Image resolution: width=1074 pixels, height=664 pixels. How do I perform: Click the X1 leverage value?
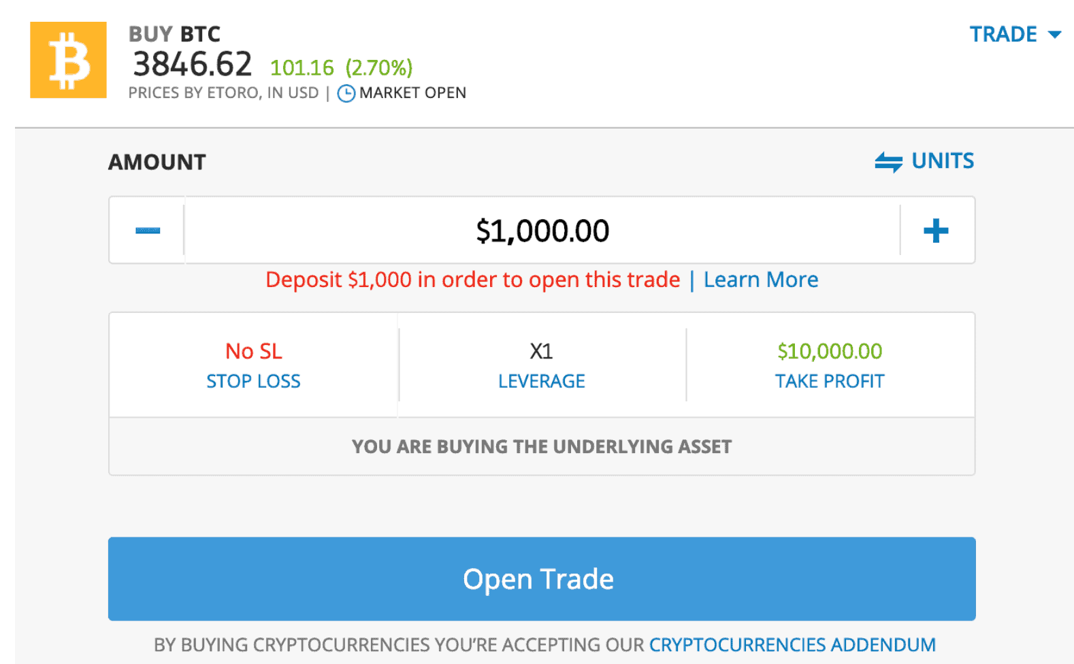[x=542, y=351]
